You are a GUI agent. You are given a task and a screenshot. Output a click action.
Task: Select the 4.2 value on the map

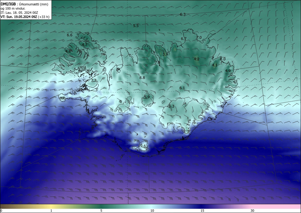tap(197, 59)
